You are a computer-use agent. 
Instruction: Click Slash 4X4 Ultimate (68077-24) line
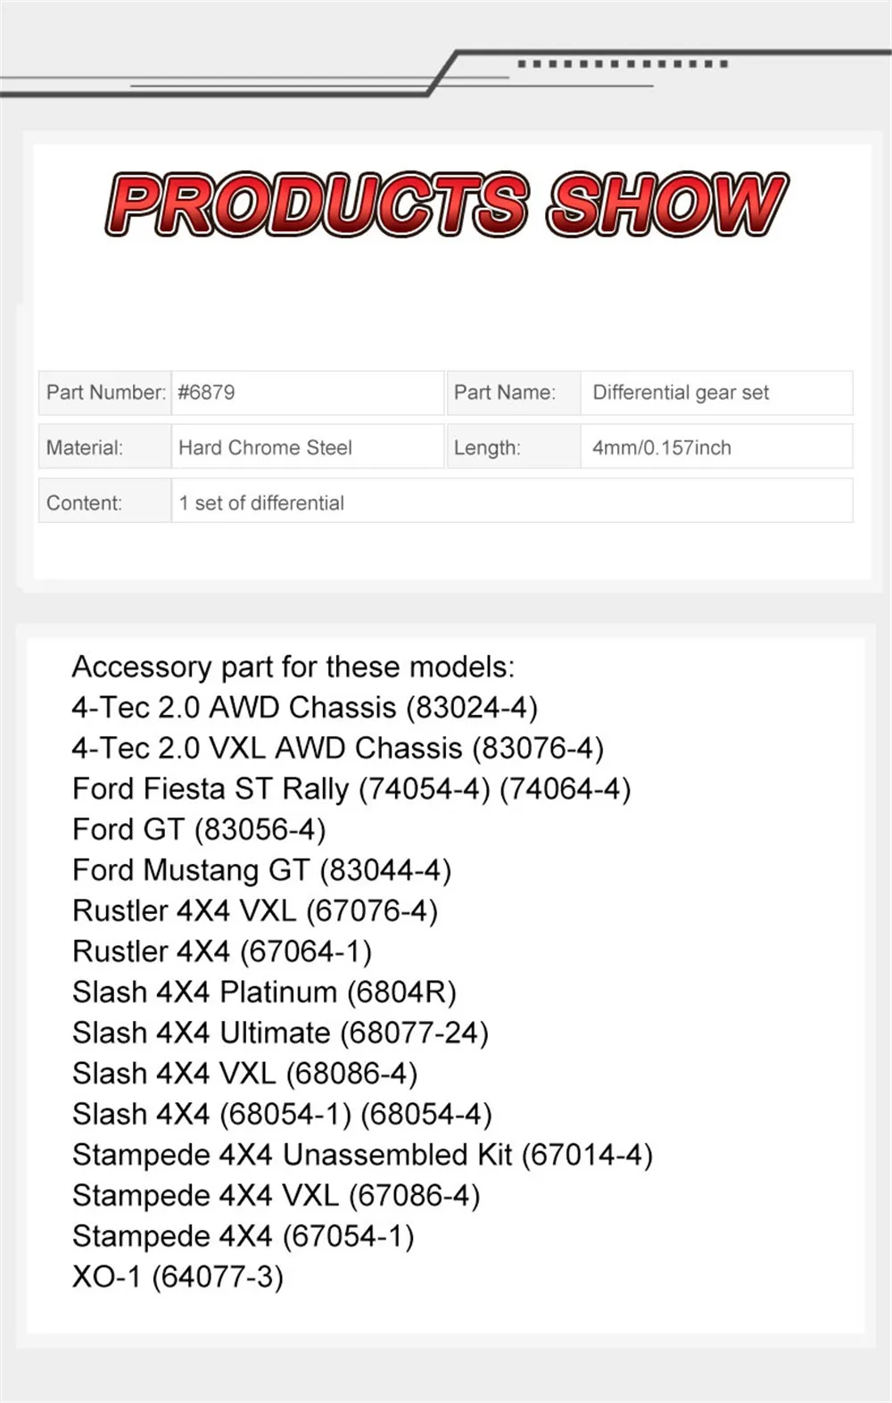pos(281,1034)
